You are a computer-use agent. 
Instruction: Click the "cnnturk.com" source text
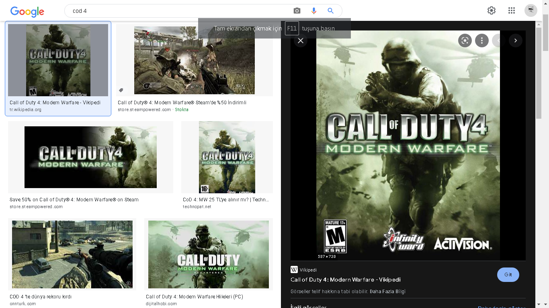pos(23,304)
